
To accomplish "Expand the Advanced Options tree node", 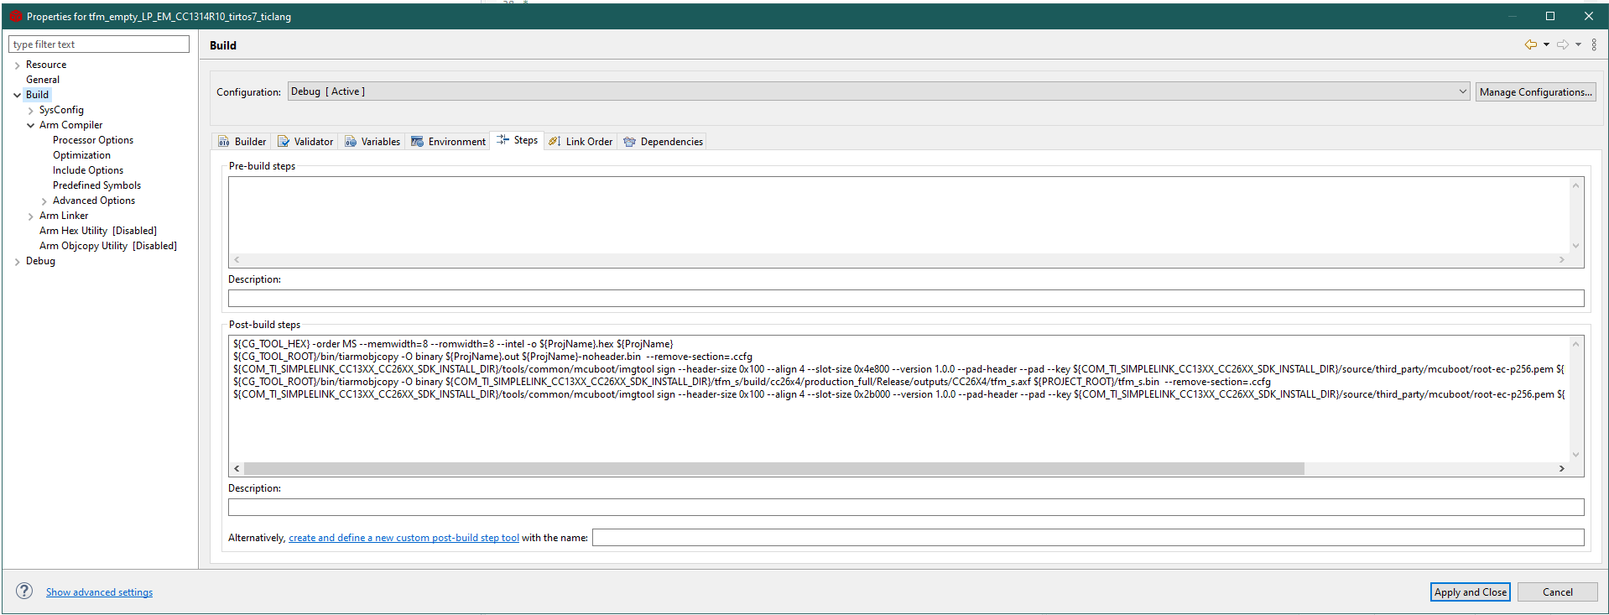I will pos(44,201).
